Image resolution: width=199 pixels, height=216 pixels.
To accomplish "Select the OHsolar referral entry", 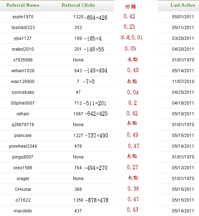I will click(x=23, y=189).
